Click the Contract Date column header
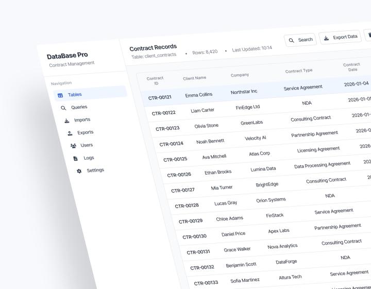 (352, 67)
